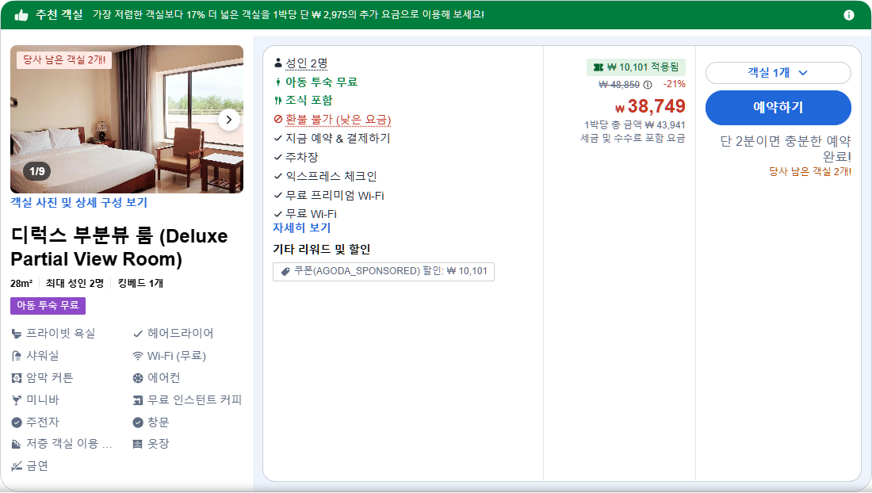Click the private bathroom icon
Image resolution: width=872 pixels, height=493 pixels.
pyautogui.click(x=17, y=334)
